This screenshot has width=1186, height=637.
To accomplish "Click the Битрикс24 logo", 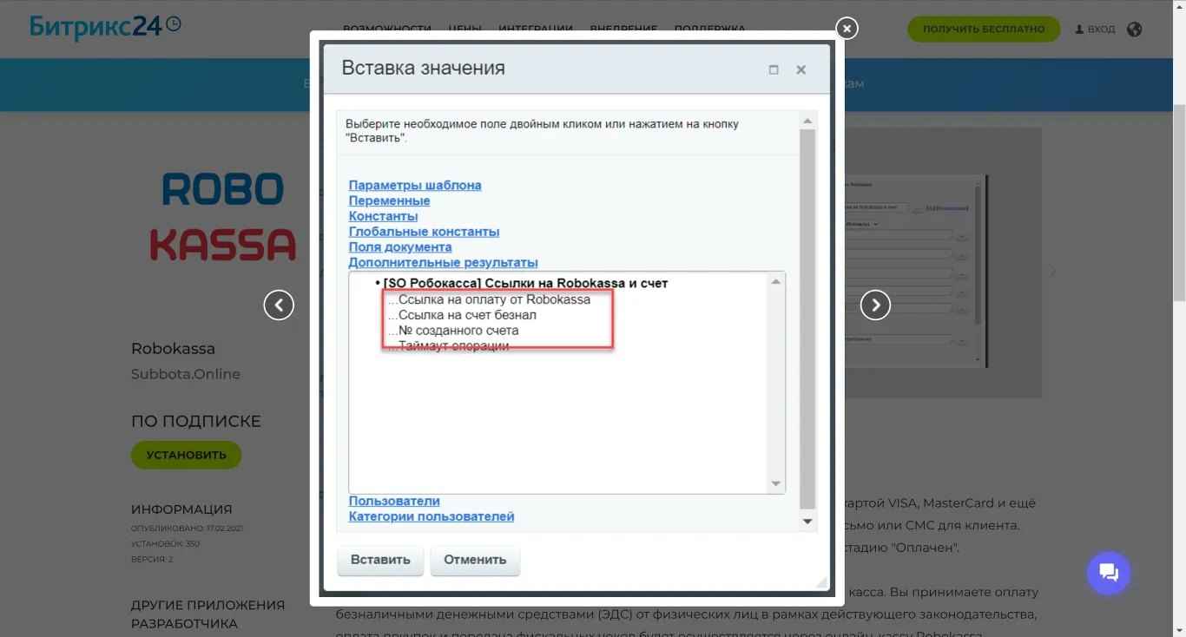I will (105, 26).
